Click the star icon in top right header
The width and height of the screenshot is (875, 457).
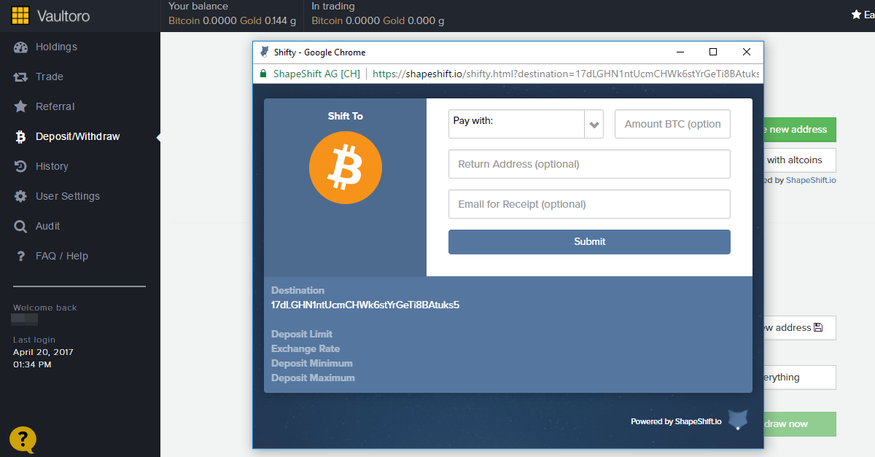pos(857,14)
